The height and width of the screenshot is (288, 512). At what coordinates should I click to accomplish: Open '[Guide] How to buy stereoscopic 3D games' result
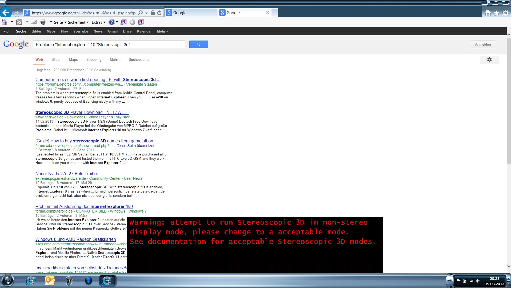[x=97, y=141]
